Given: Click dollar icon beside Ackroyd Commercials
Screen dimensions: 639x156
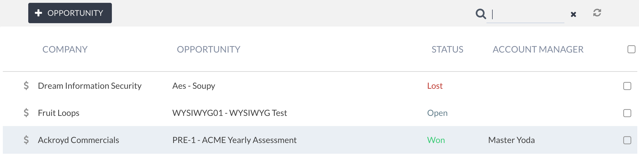Looking at the screenshot, I should [26, 140].
